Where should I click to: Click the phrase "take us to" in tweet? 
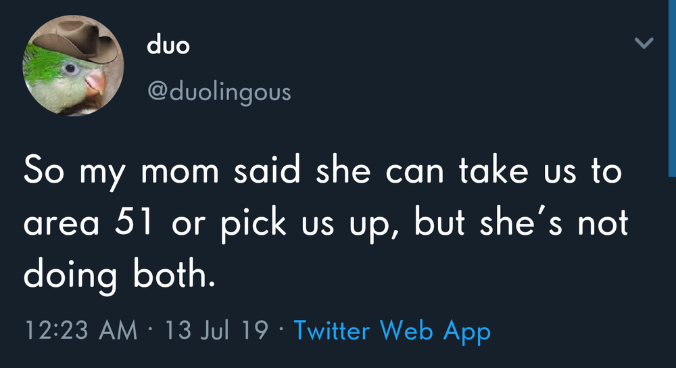tap(541, 170)
